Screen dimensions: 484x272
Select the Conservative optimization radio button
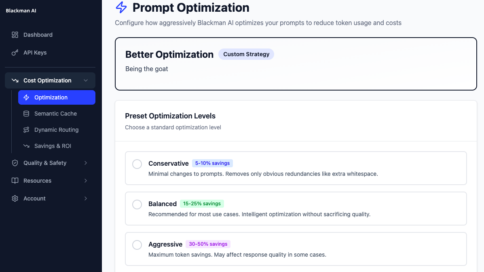click(137, 164)
